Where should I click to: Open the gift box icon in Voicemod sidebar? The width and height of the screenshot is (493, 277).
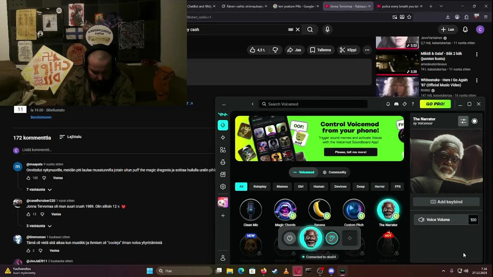pos(223,174)
